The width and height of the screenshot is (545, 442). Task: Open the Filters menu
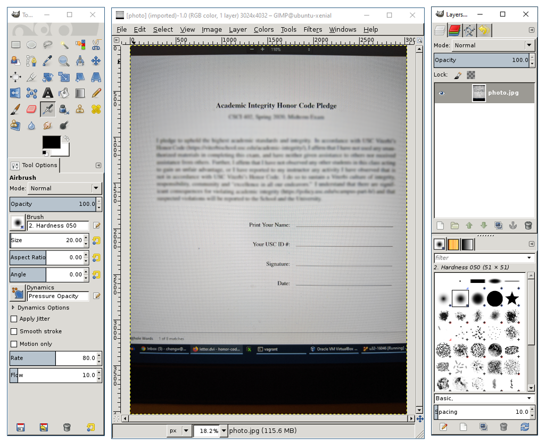tap(312, 30)
